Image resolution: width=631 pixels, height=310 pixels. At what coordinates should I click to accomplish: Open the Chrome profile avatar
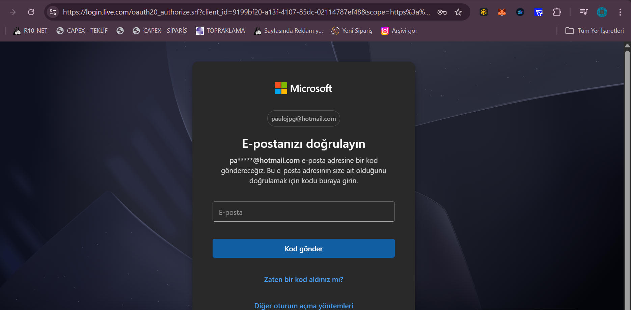[602, 12]
